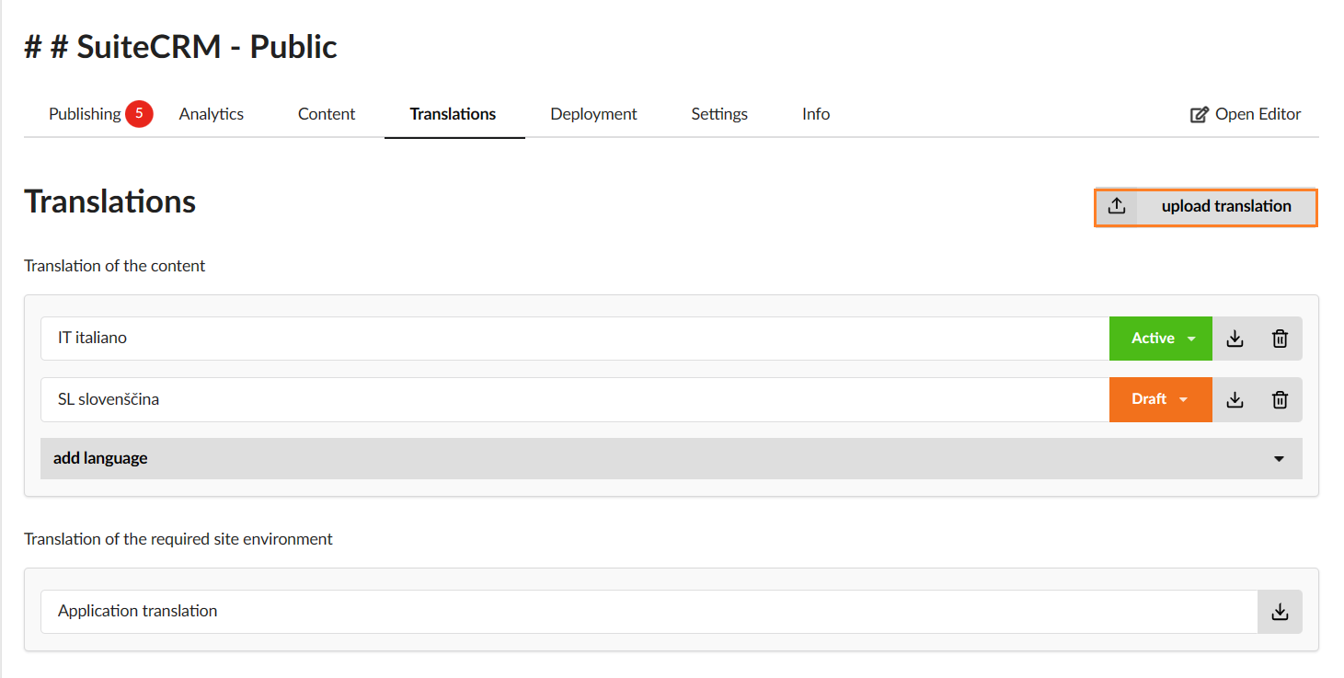Download the IT italiano translation

(1235, 339)
